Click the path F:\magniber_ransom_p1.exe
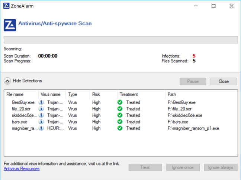Image resolution: width=241 pixels, height=180 pixels. (x=193, y=128)
